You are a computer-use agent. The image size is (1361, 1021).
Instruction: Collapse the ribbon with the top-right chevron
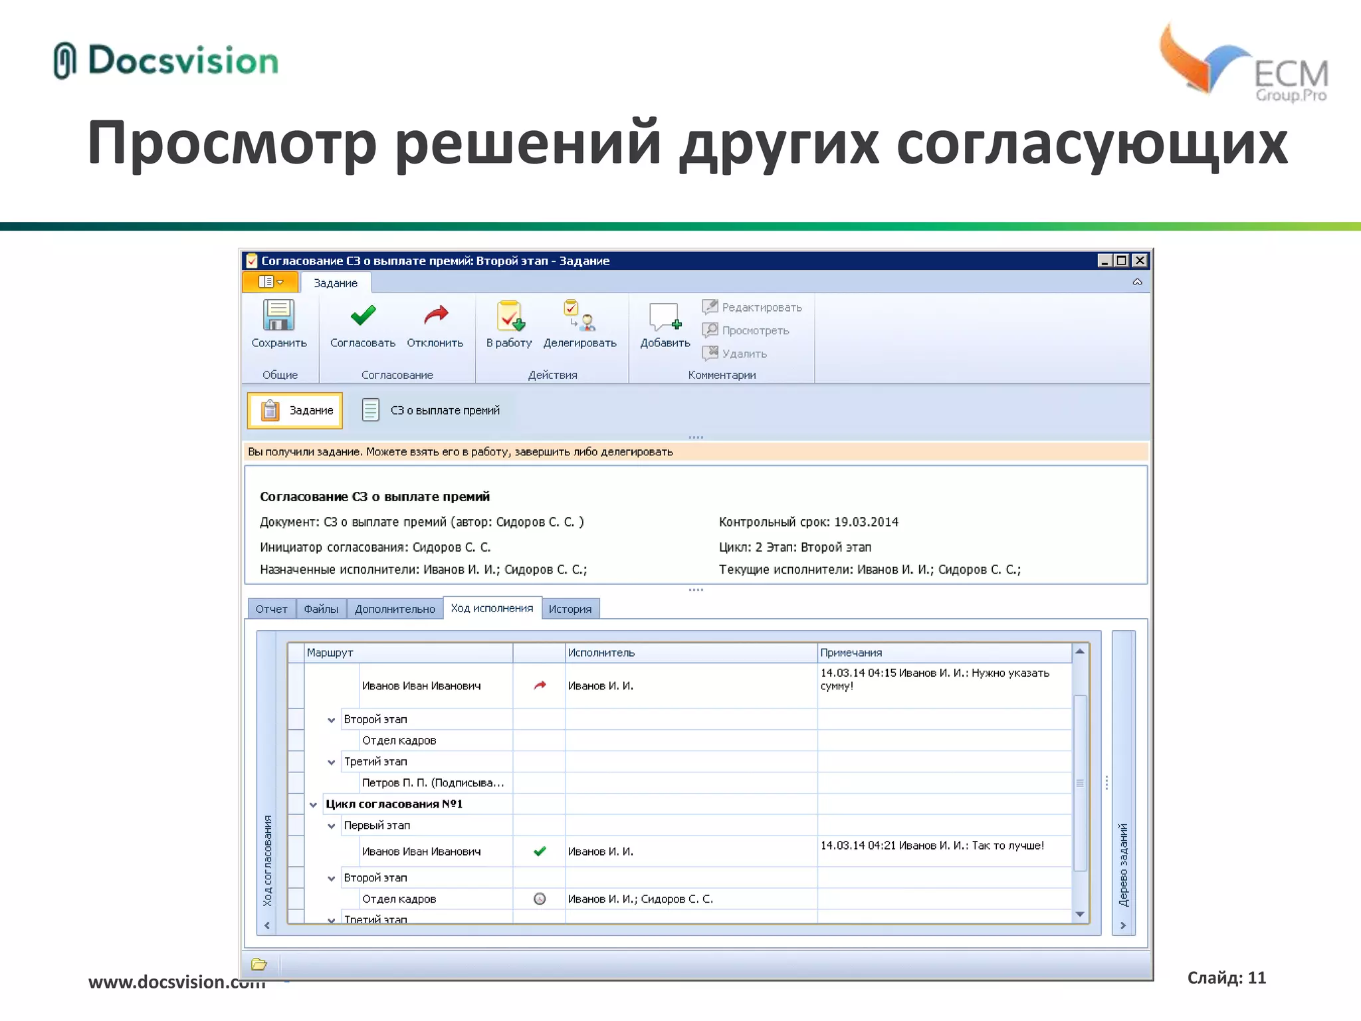(1137, 283)
